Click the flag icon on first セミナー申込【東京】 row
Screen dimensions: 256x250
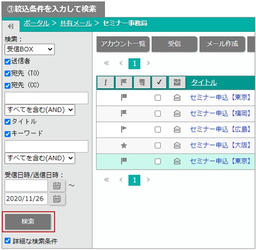[x=124, y=98]
